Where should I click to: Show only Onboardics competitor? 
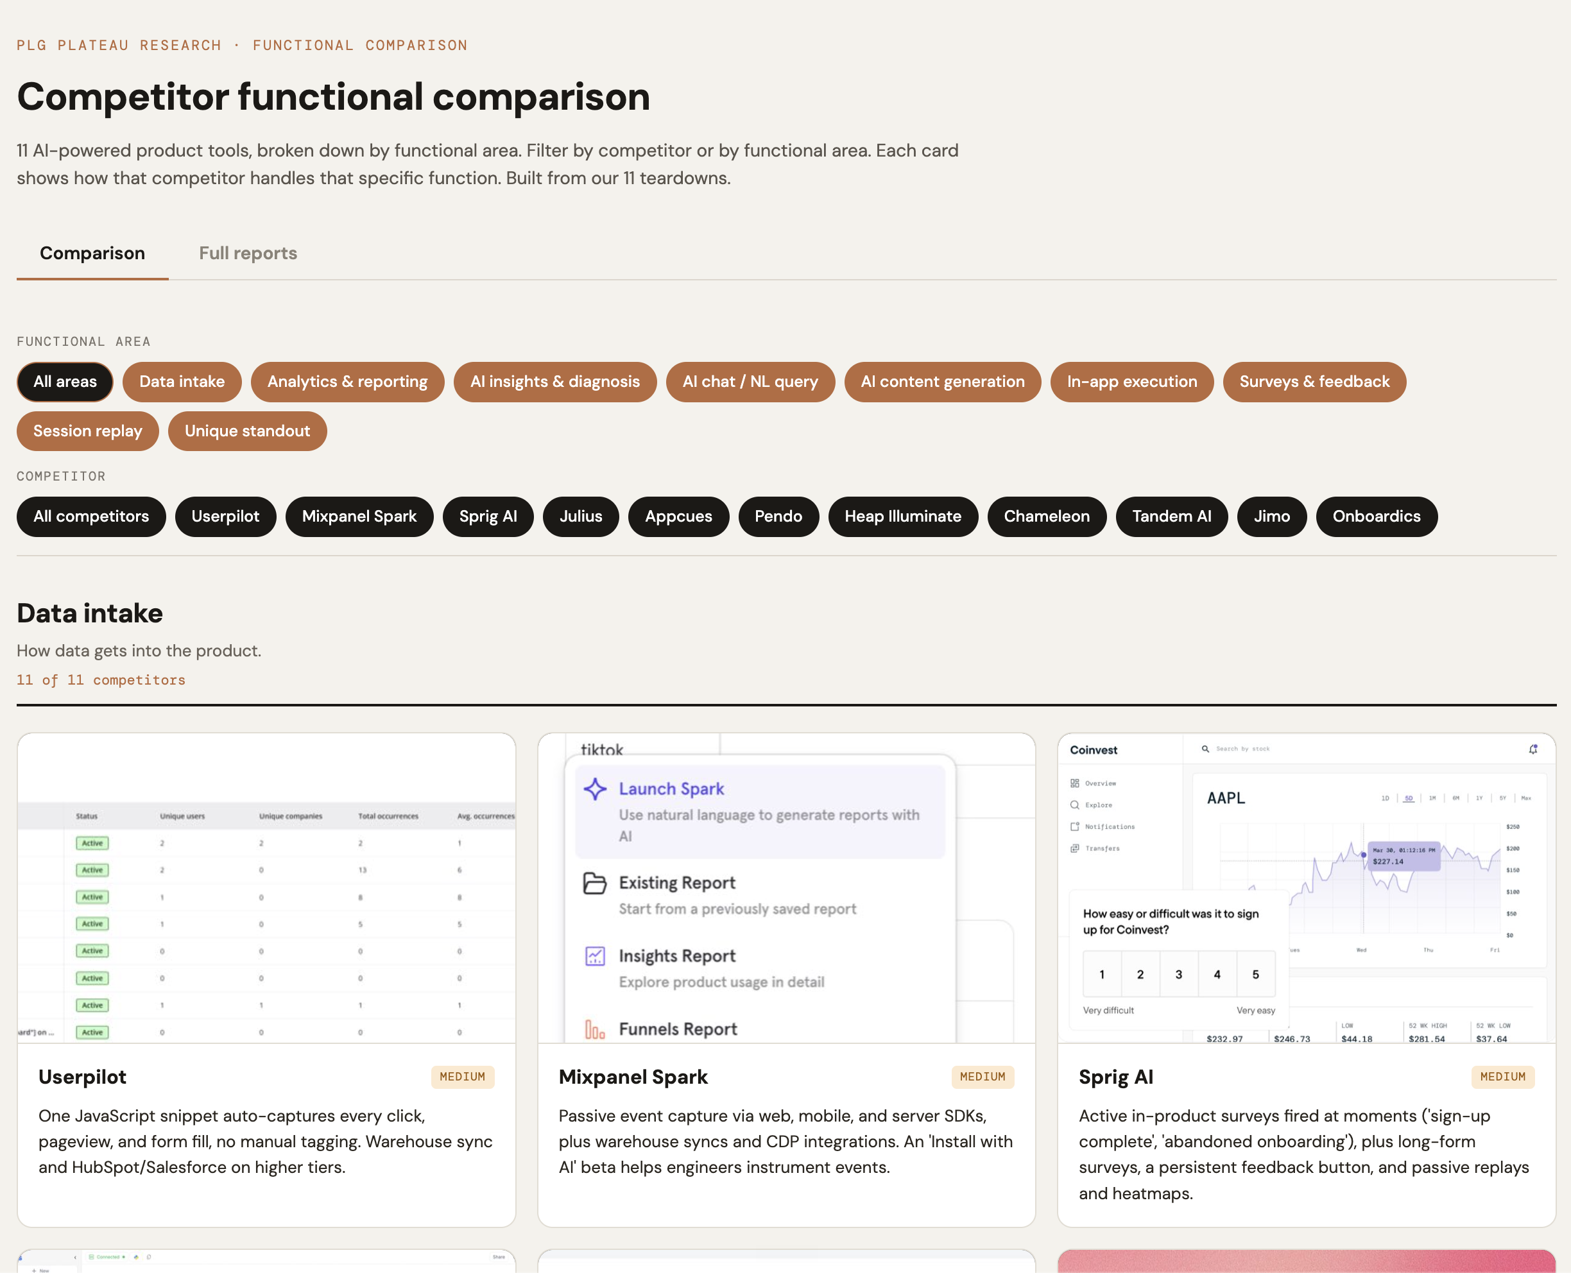tap(1377, 517)
